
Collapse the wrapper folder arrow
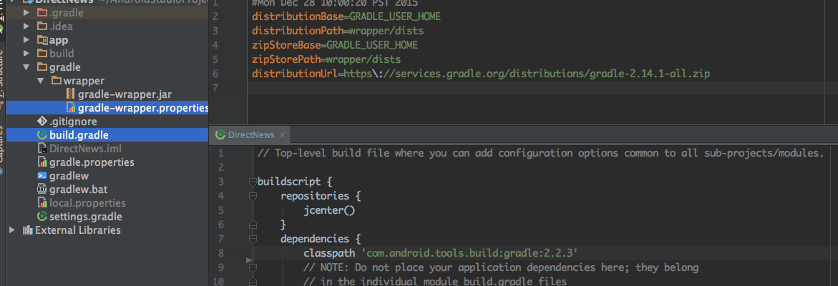point(40,81)
